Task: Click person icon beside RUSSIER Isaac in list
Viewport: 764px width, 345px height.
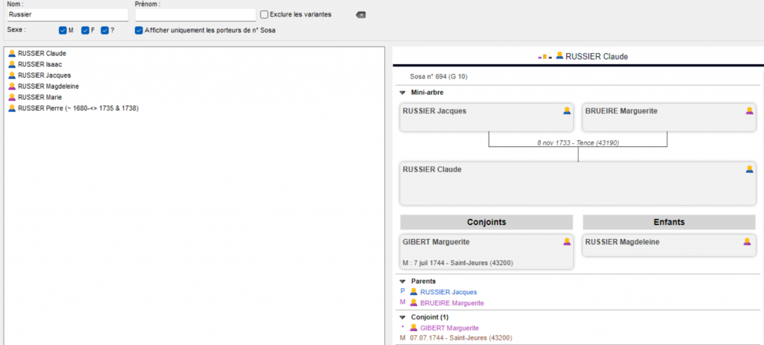Action: [x=11, y=65]
